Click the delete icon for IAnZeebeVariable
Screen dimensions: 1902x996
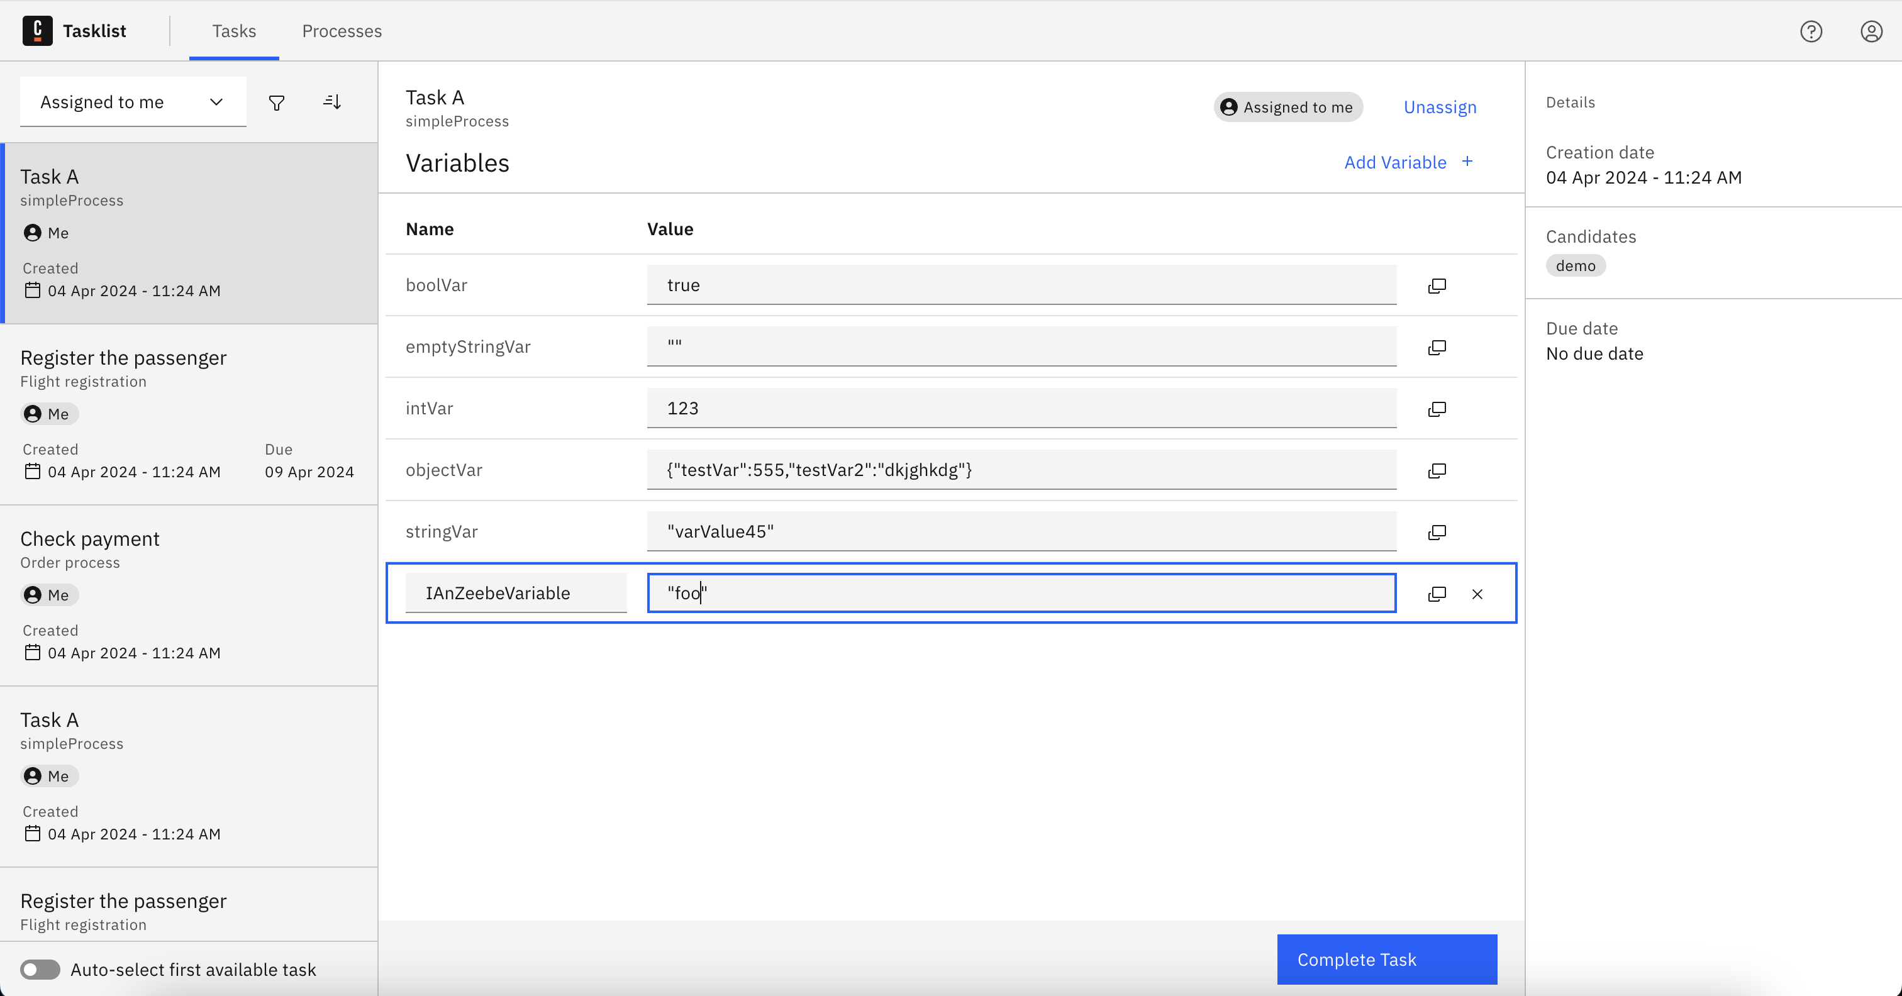1474,594
